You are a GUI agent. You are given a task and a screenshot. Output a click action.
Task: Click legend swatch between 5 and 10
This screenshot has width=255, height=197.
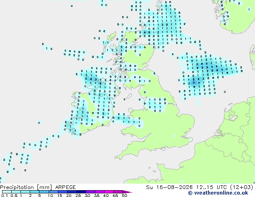44,192
